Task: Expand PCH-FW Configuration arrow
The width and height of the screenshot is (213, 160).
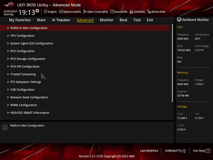Action: (8, 66)
